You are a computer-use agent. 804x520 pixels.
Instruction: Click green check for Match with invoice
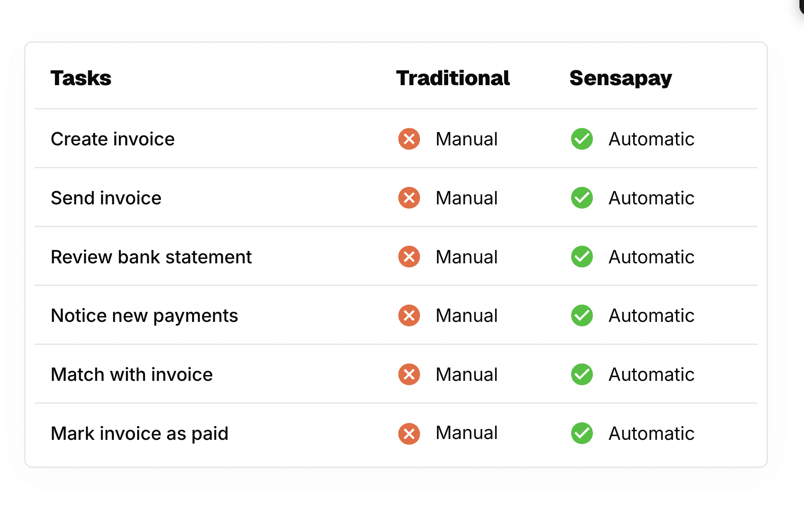pos(582,375)
